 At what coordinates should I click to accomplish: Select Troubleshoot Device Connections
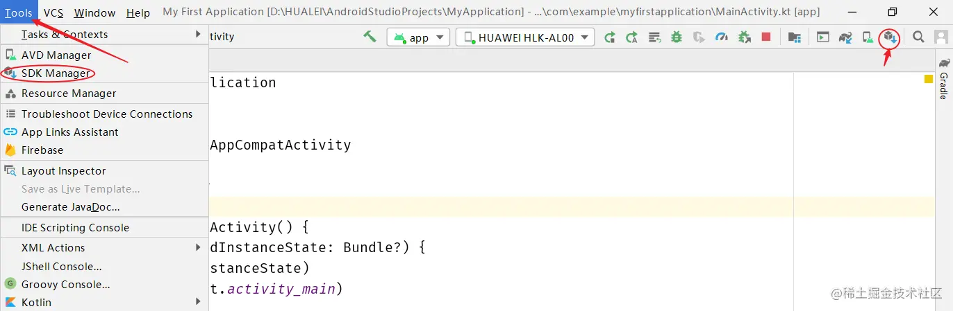pyautogui.click(x=104, y=114)
